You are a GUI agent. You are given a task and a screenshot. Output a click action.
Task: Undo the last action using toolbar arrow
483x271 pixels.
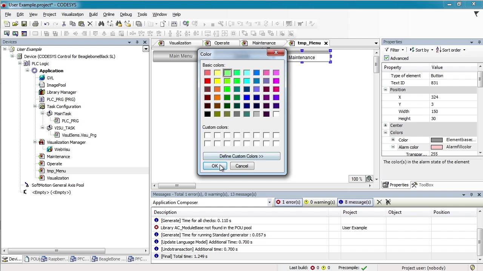click(47, 24)
